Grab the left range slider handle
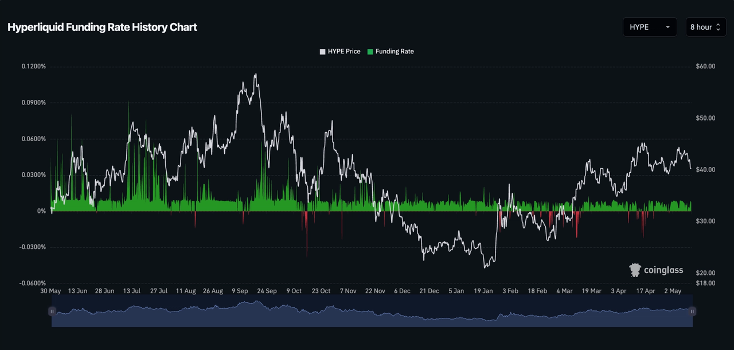This screenshot has width=734, height=350. pos(52,311)
